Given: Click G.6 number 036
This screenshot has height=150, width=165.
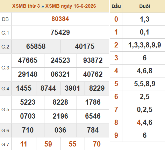Looking at the screenshot, I should [60, 130].
